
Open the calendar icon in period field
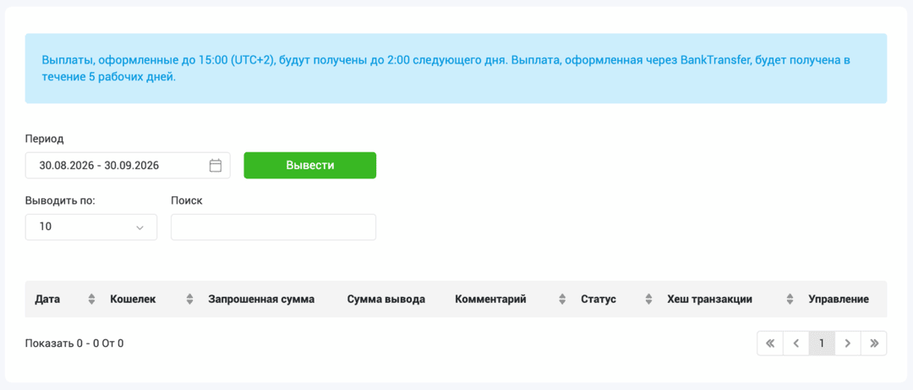pos(216,166)
